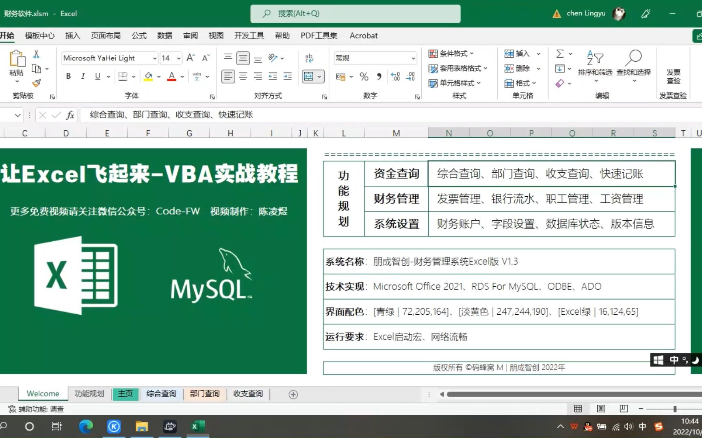
Task: Toggle Wrap Text button
Action: 309,58
